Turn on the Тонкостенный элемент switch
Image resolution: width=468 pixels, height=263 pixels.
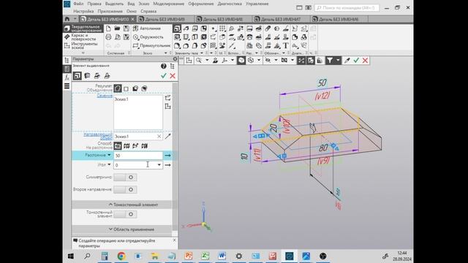pos(125,214)
